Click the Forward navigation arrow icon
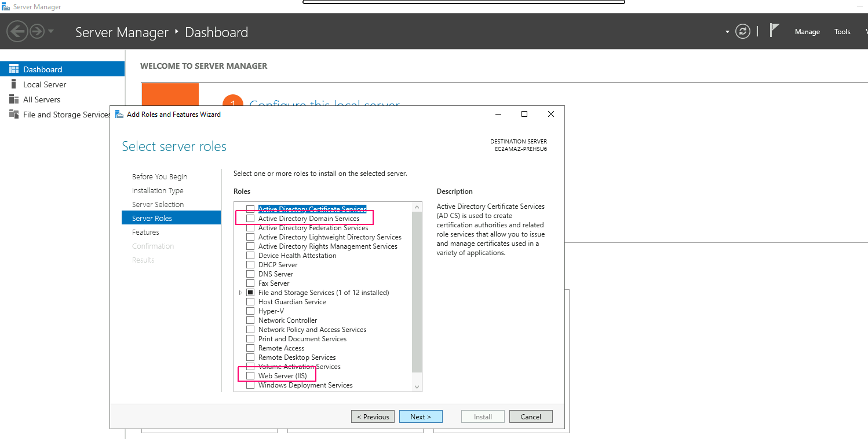The image size is (868, 439). (x=37, y=31)
